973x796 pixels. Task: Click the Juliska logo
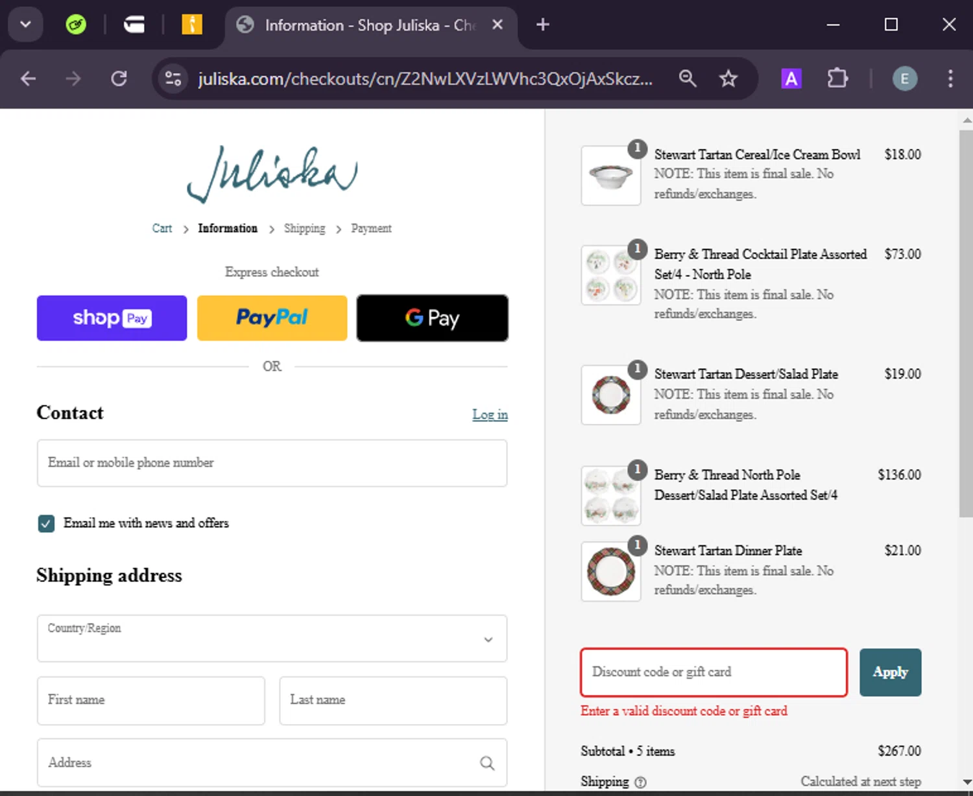[272, 174]
